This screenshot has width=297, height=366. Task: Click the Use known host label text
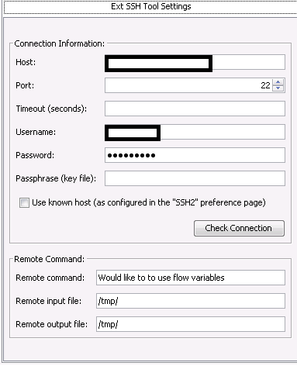(x=149, y=202)
